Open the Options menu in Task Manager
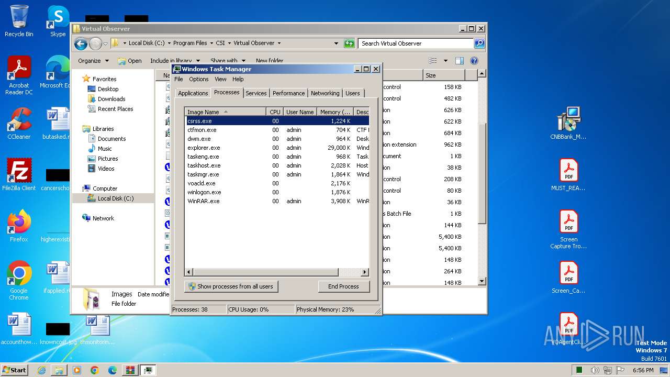This screenshot has width=670, height=377. [199, 79]
